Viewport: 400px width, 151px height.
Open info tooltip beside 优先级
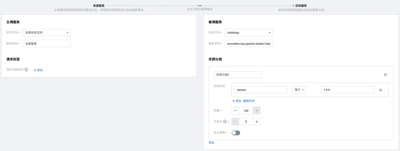point(225,122)
